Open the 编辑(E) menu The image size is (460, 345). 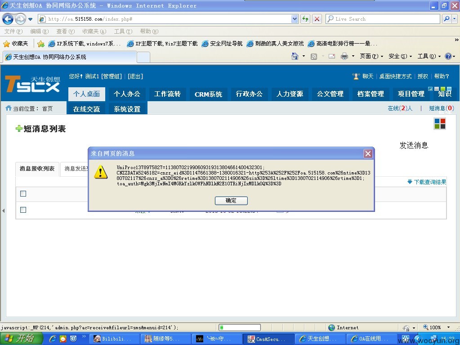pyautogui.click(x=39, y=31)
